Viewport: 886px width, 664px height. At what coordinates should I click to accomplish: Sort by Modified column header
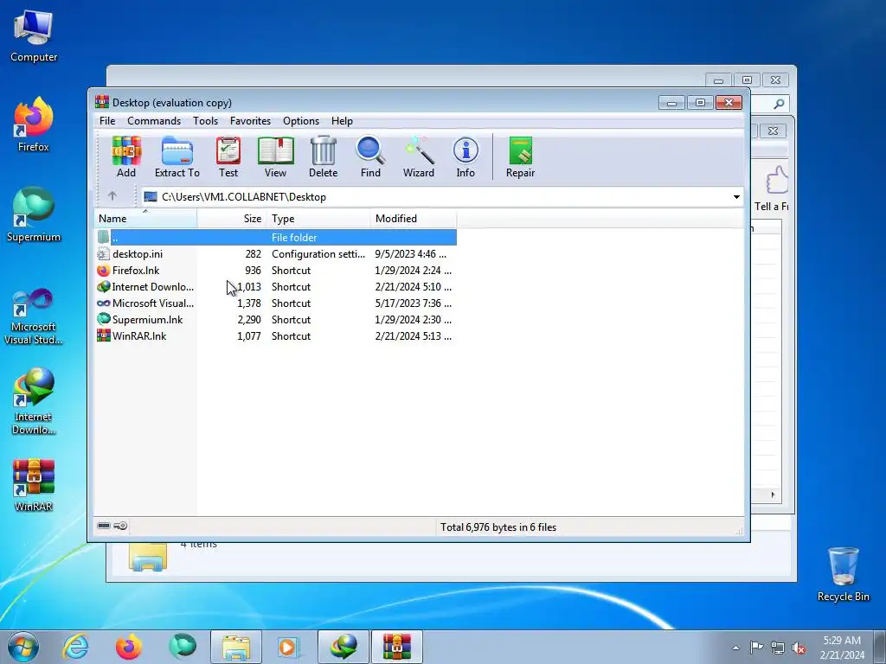click(x=414, y=219)
